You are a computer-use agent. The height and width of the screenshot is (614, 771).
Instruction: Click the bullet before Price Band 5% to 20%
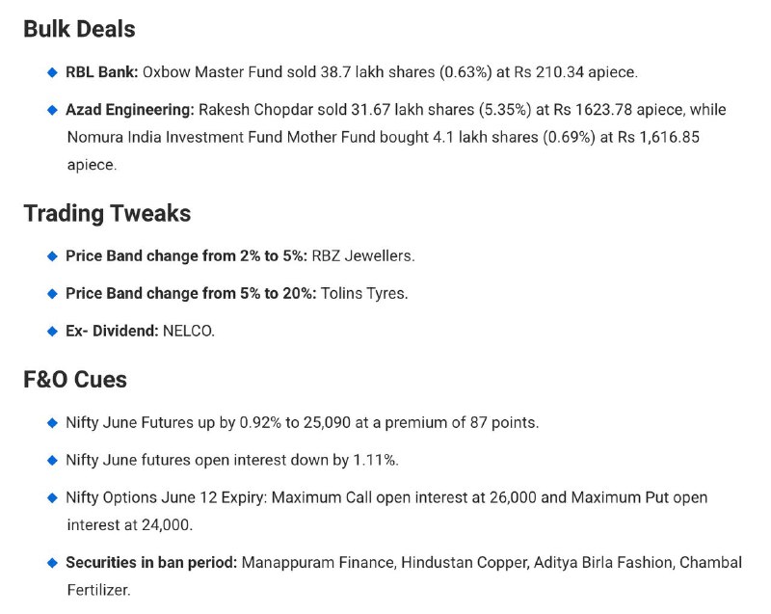coord(52,294)
